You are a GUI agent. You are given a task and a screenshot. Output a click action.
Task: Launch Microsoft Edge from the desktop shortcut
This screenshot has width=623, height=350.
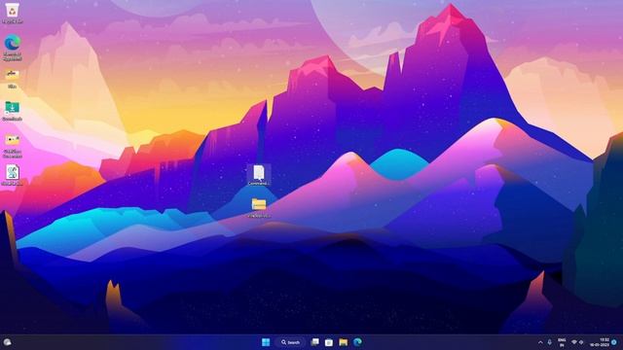tap(13, 48)
